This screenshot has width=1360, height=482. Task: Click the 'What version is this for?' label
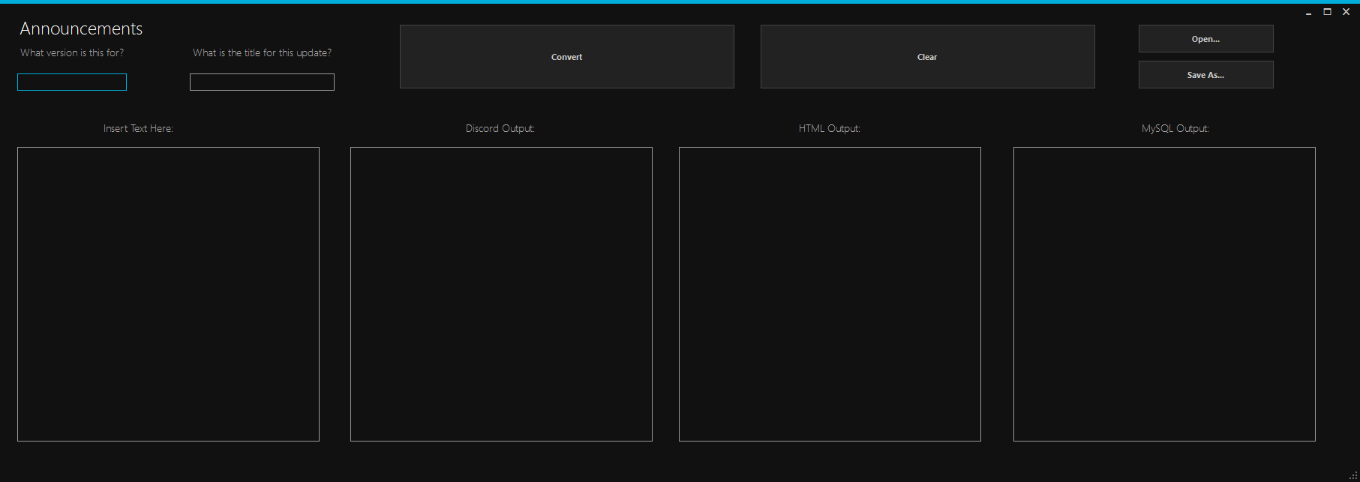[x=72, y=53]
